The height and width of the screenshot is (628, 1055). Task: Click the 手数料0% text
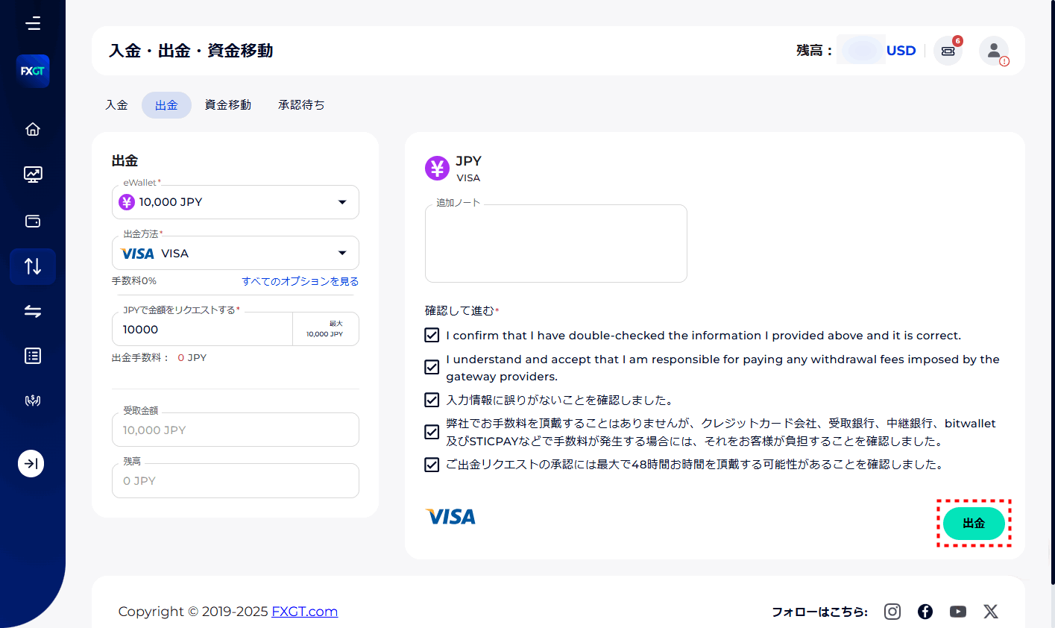tap(134, 281)
